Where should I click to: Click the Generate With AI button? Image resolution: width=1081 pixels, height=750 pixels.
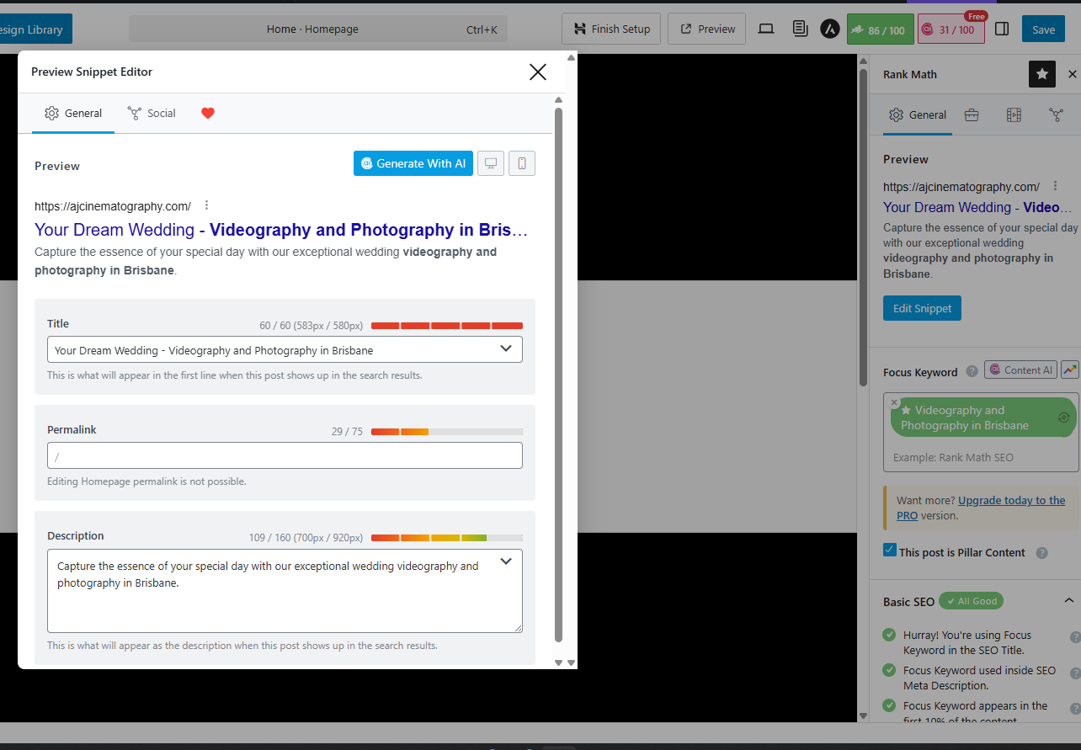(413, 163)
